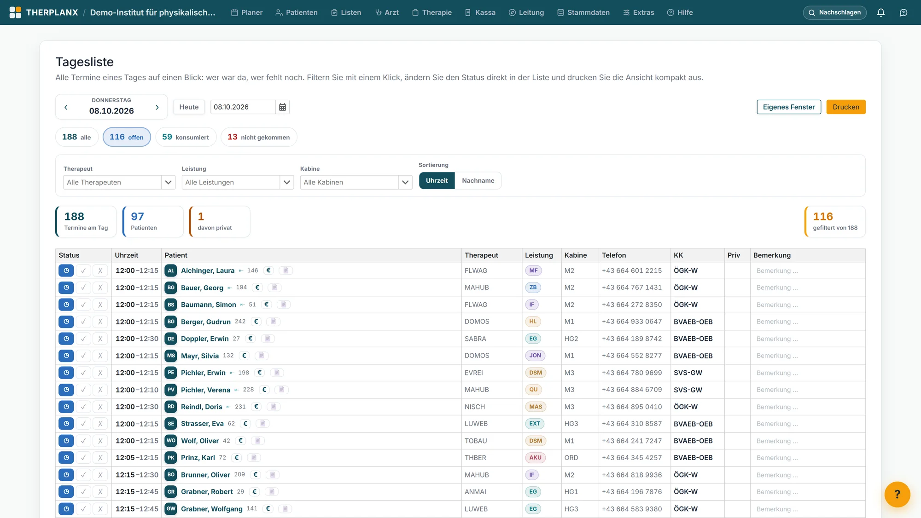Open the Extras menu

[x=639, y=12]
